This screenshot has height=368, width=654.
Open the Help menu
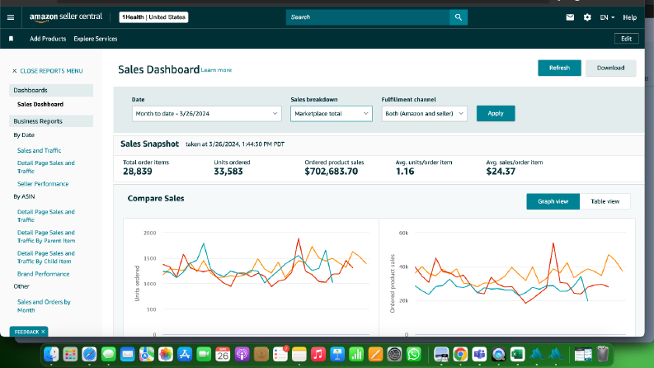coord(630,17)
